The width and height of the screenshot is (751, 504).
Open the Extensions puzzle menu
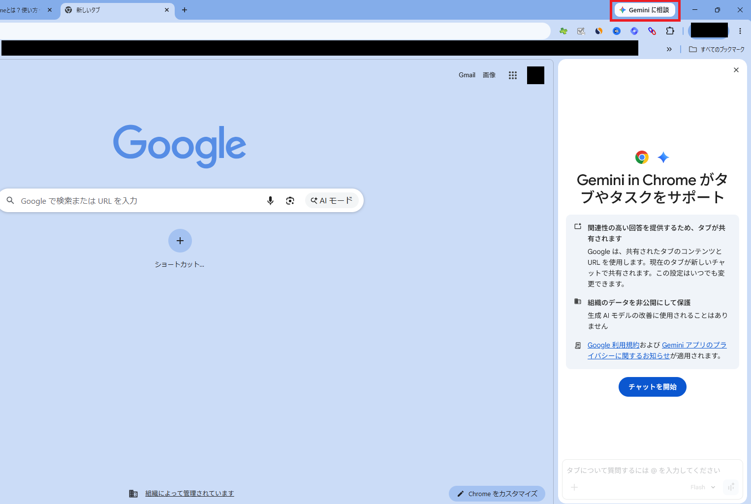[x=670, y=31]
